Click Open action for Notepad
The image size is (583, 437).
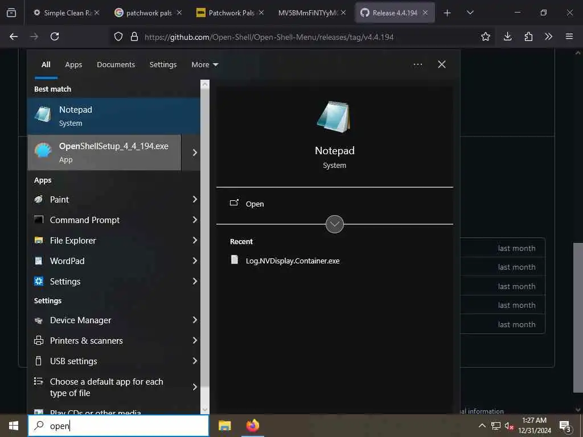tap(254, 204)
